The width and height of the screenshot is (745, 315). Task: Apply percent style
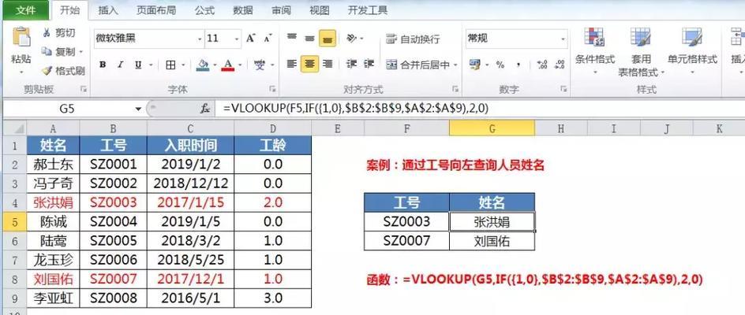tap(500, 65)
